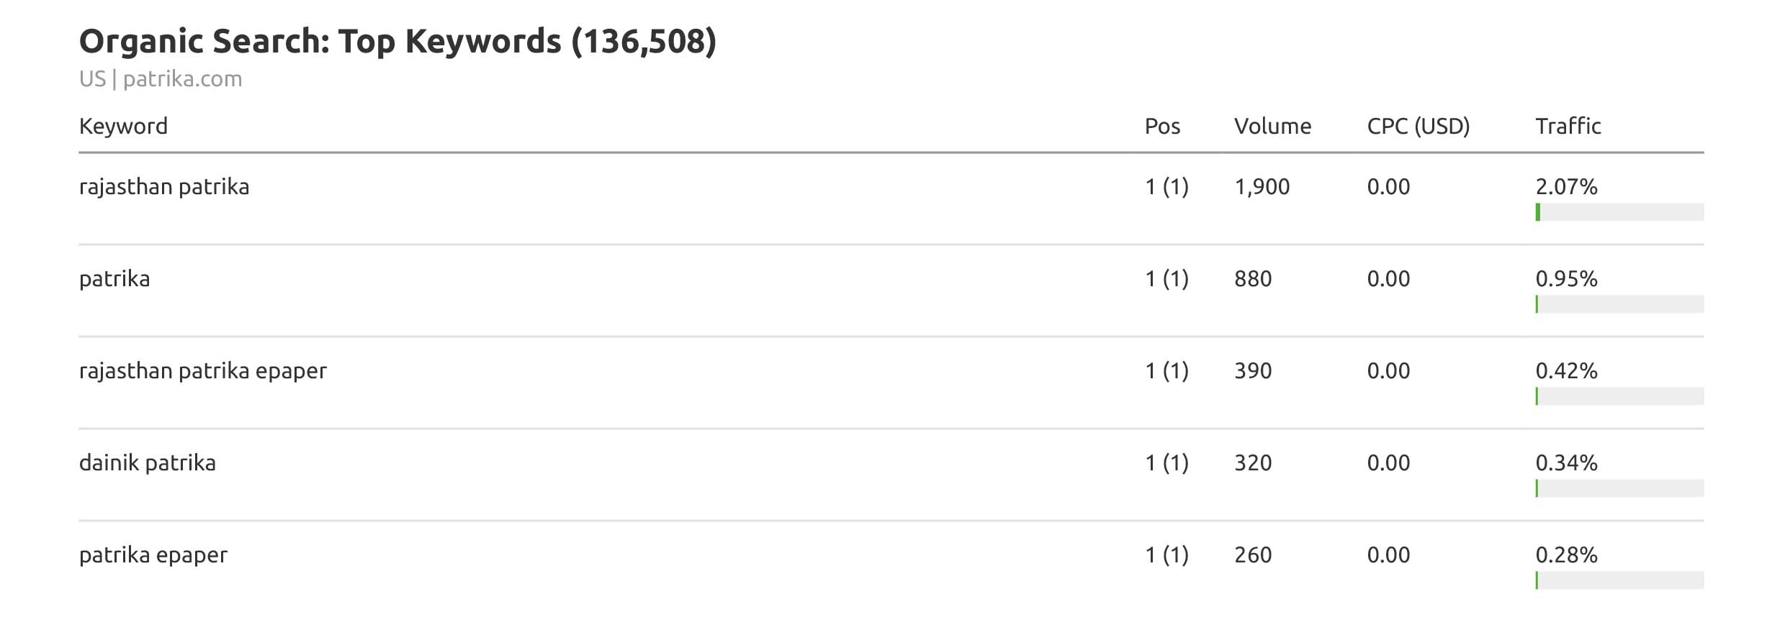Click the 0.95% traffic bar
The image size is (1785, 630).
click(x=1619, y=304)
